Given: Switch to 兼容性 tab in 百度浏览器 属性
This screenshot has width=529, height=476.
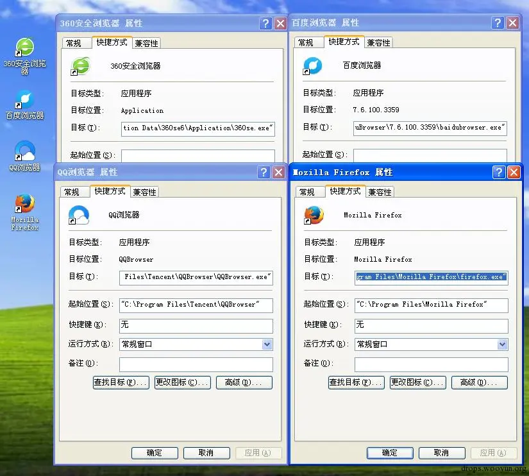Looking at the screenshot, I should tap(378, 42).
